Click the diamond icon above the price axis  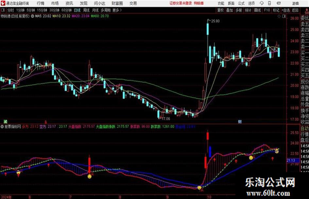click(279, 16)
